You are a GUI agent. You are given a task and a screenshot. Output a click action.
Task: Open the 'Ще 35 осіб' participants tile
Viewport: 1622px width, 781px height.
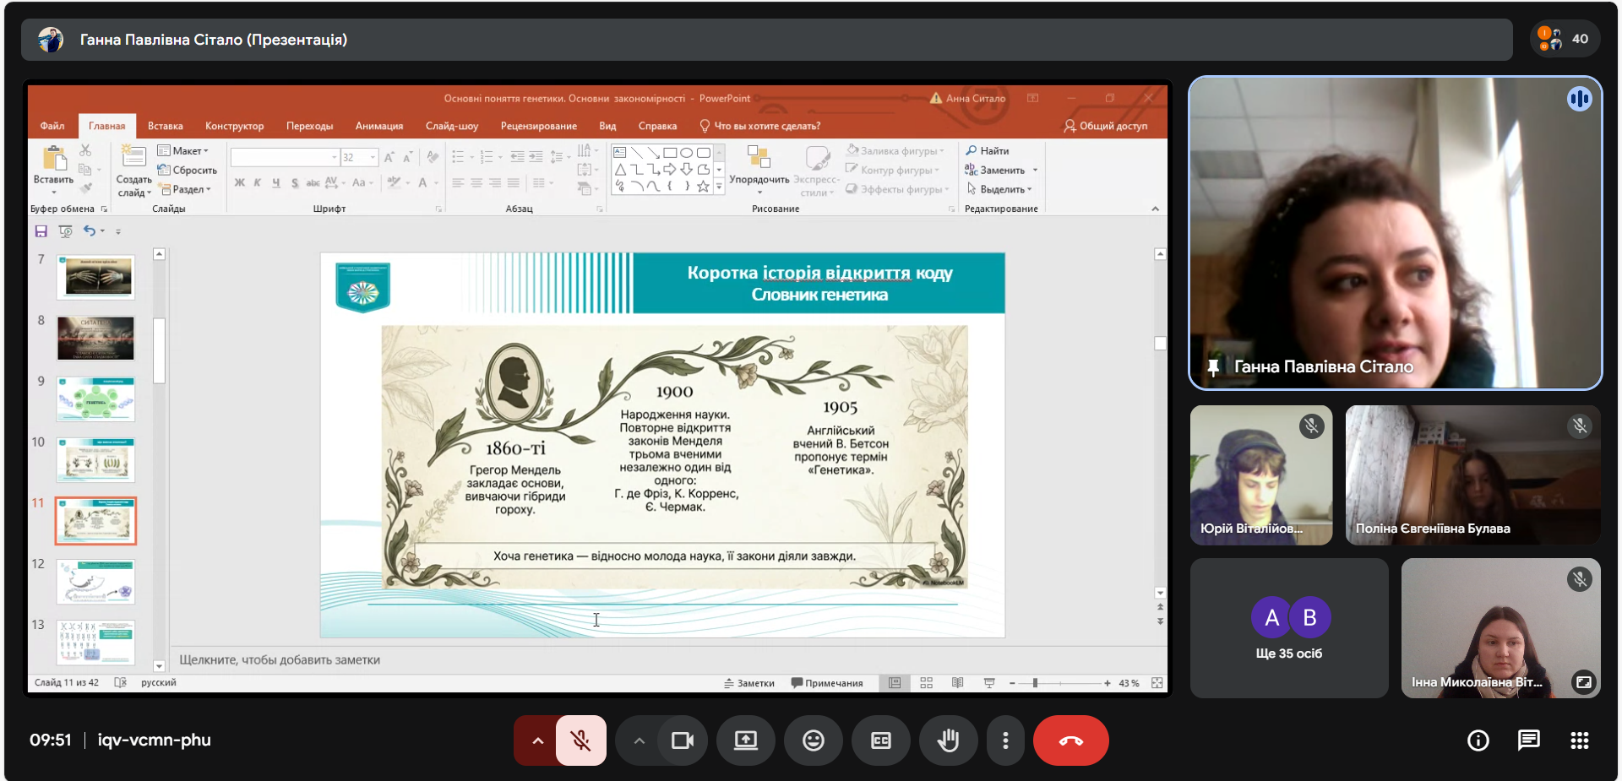[1288, 628]
